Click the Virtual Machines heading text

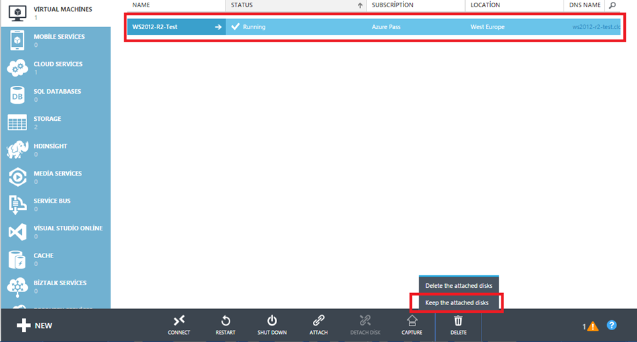63,9
